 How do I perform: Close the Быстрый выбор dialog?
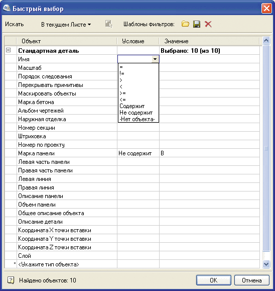click(x=266, y=9)
